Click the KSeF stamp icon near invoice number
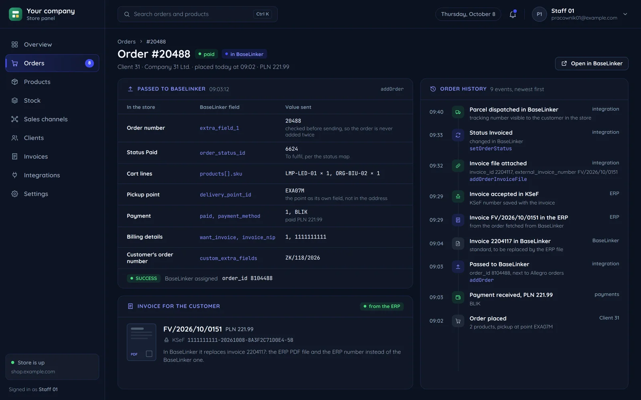Image resolution: width=641 pixels, height=400 pixels. pyautogui.click(x=166, y=340)
